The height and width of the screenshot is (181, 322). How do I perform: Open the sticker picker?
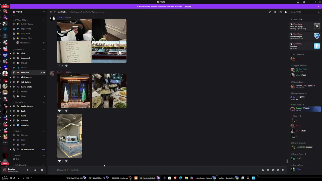(273, 170)
